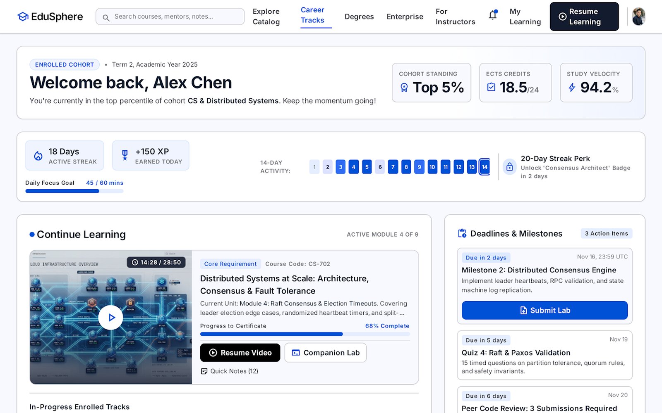Click the XP Earned medal icon
The image size is (662, 413).
point(125,155)
